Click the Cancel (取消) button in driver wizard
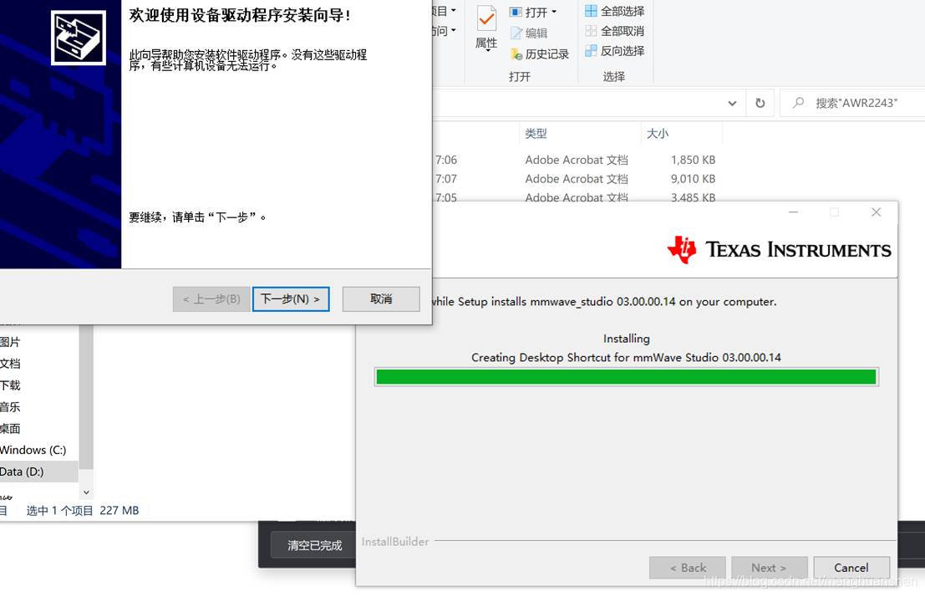The image size is (925, 597). pyautogui.click(x=381, y=299)
